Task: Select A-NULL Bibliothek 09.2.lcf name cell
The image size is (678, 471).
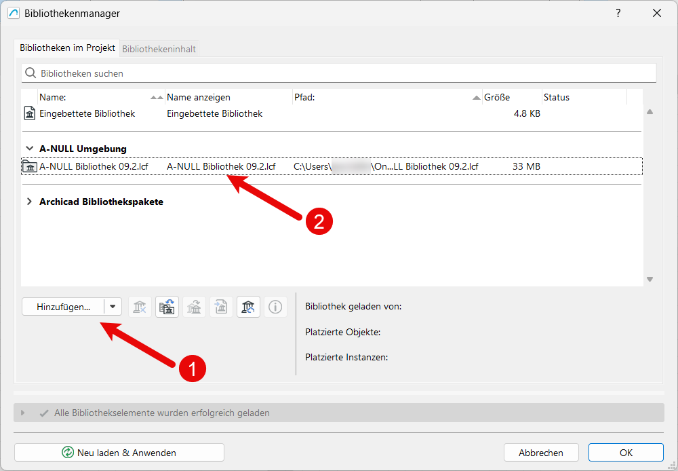Action: 94,167
